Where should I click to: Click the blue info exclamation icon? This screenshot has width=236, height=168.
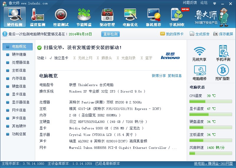tap(5, 34)
